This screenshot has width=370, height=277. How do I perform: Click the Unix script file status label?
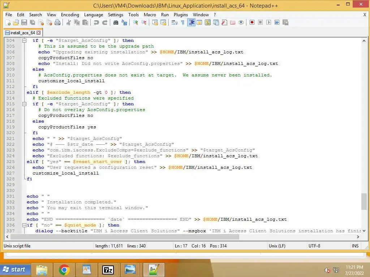(x=17, y=246)
